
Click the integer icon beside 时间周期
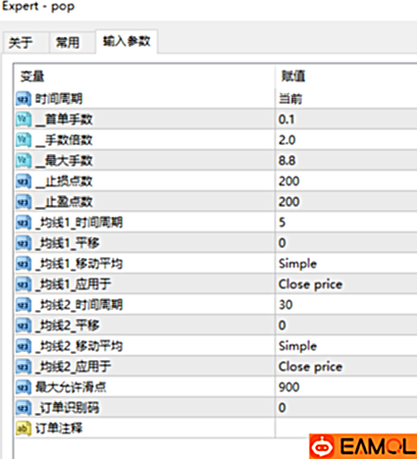point(24,99)
